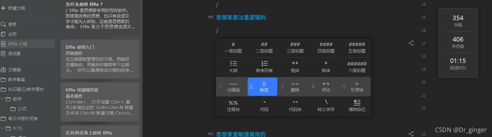Click heading 思想家是注重逻辑的
The height and width of the screenshot is (137, 492).
(x=241, y=18)
